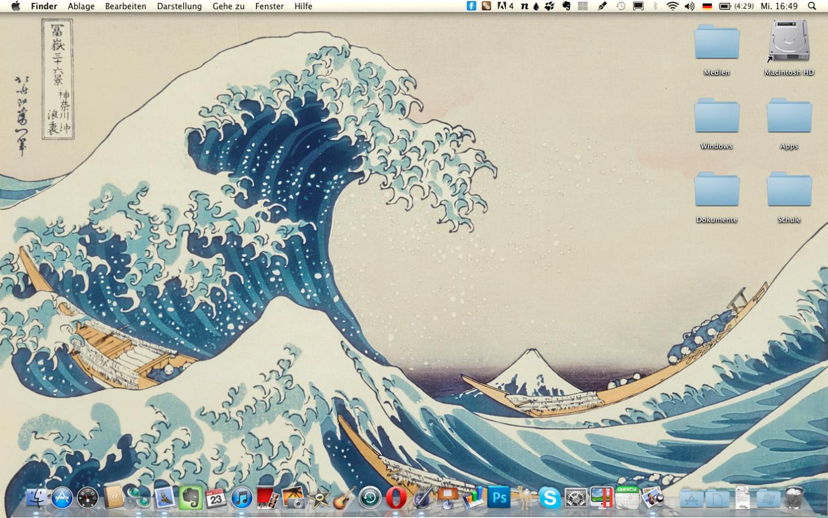The width and height of the screenshot is (828, 518).
Task: Click the Evernote elephant menu bar icon
Action: tap(566, 6)
